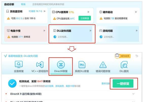This screenshot has height=102, width=143.
Task: Click 重新扫描 link
Action: pos(106,83)
